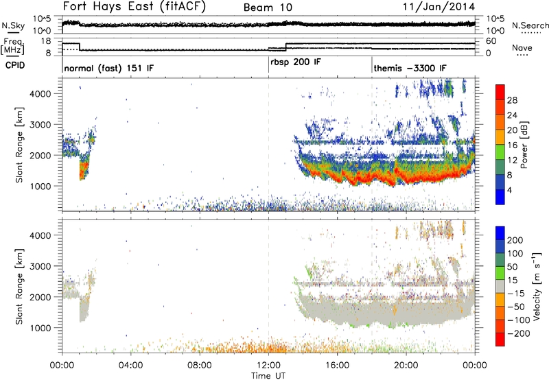Click the '200' velocity scale value

coord(515,240)
